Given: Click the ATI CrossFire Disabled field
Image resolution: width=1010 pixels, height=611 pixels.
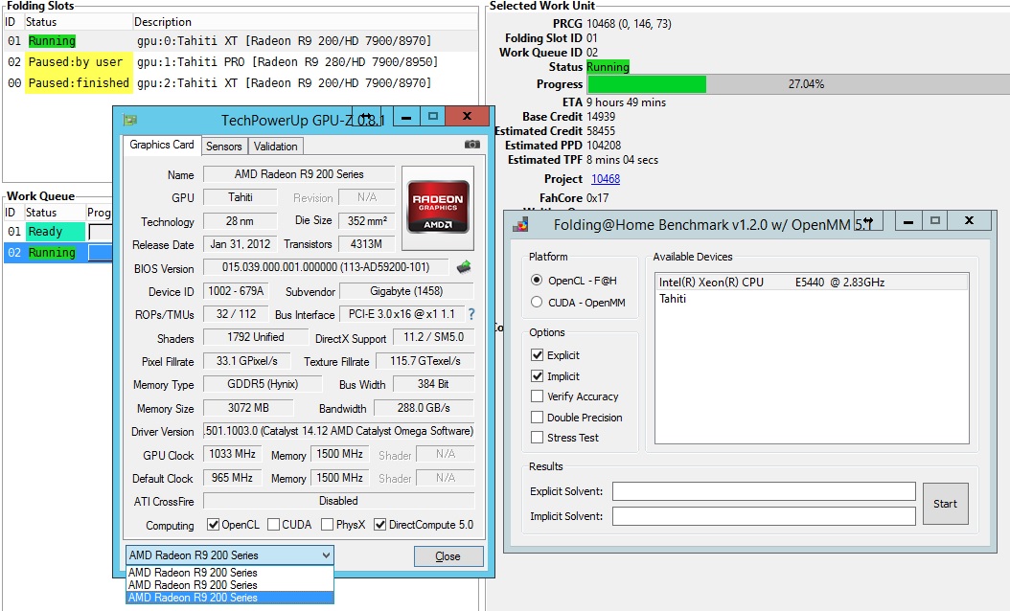Looking at the screenshot, I should 339,501.
